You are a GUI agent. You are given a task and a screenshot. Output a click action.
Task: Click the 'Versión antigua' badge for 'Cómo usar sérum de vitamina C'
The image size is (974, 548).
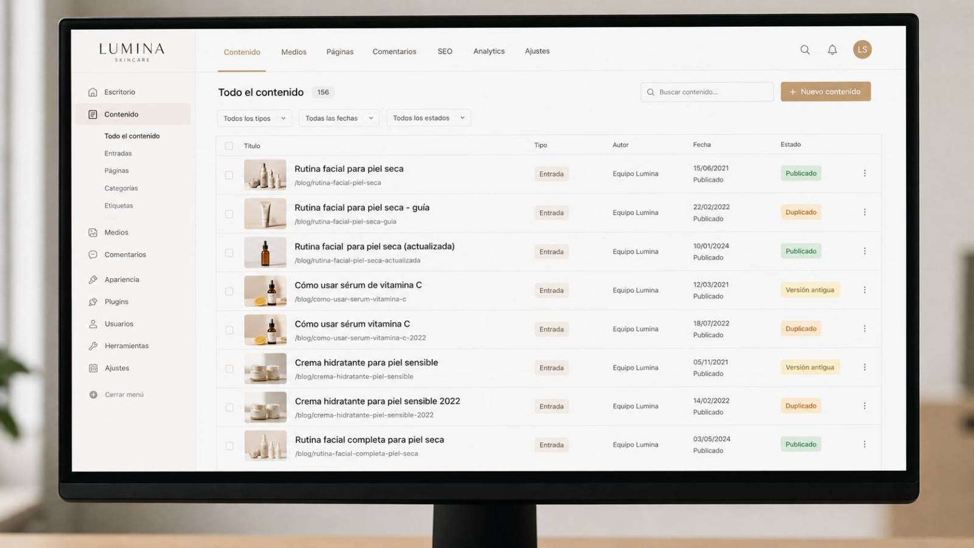(810, 290)
